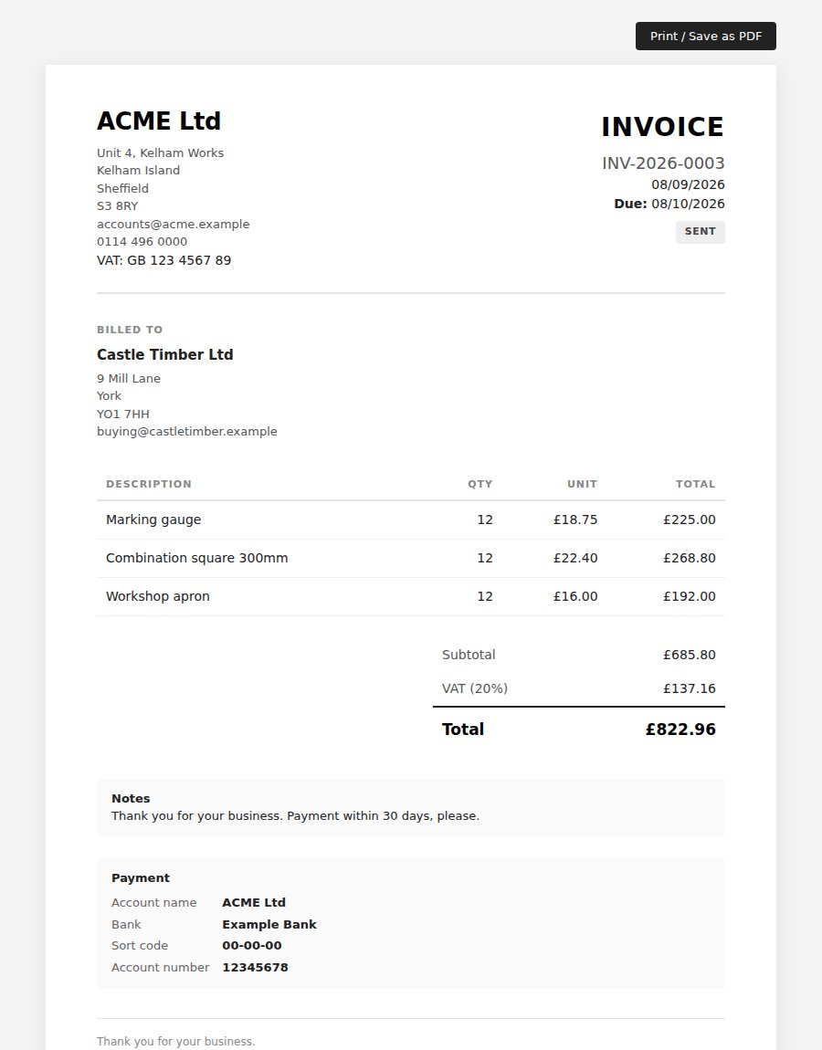Viewport: 822px width, 1050px height.
Task: Click the Account number label
Action: (x=160, y=968)
